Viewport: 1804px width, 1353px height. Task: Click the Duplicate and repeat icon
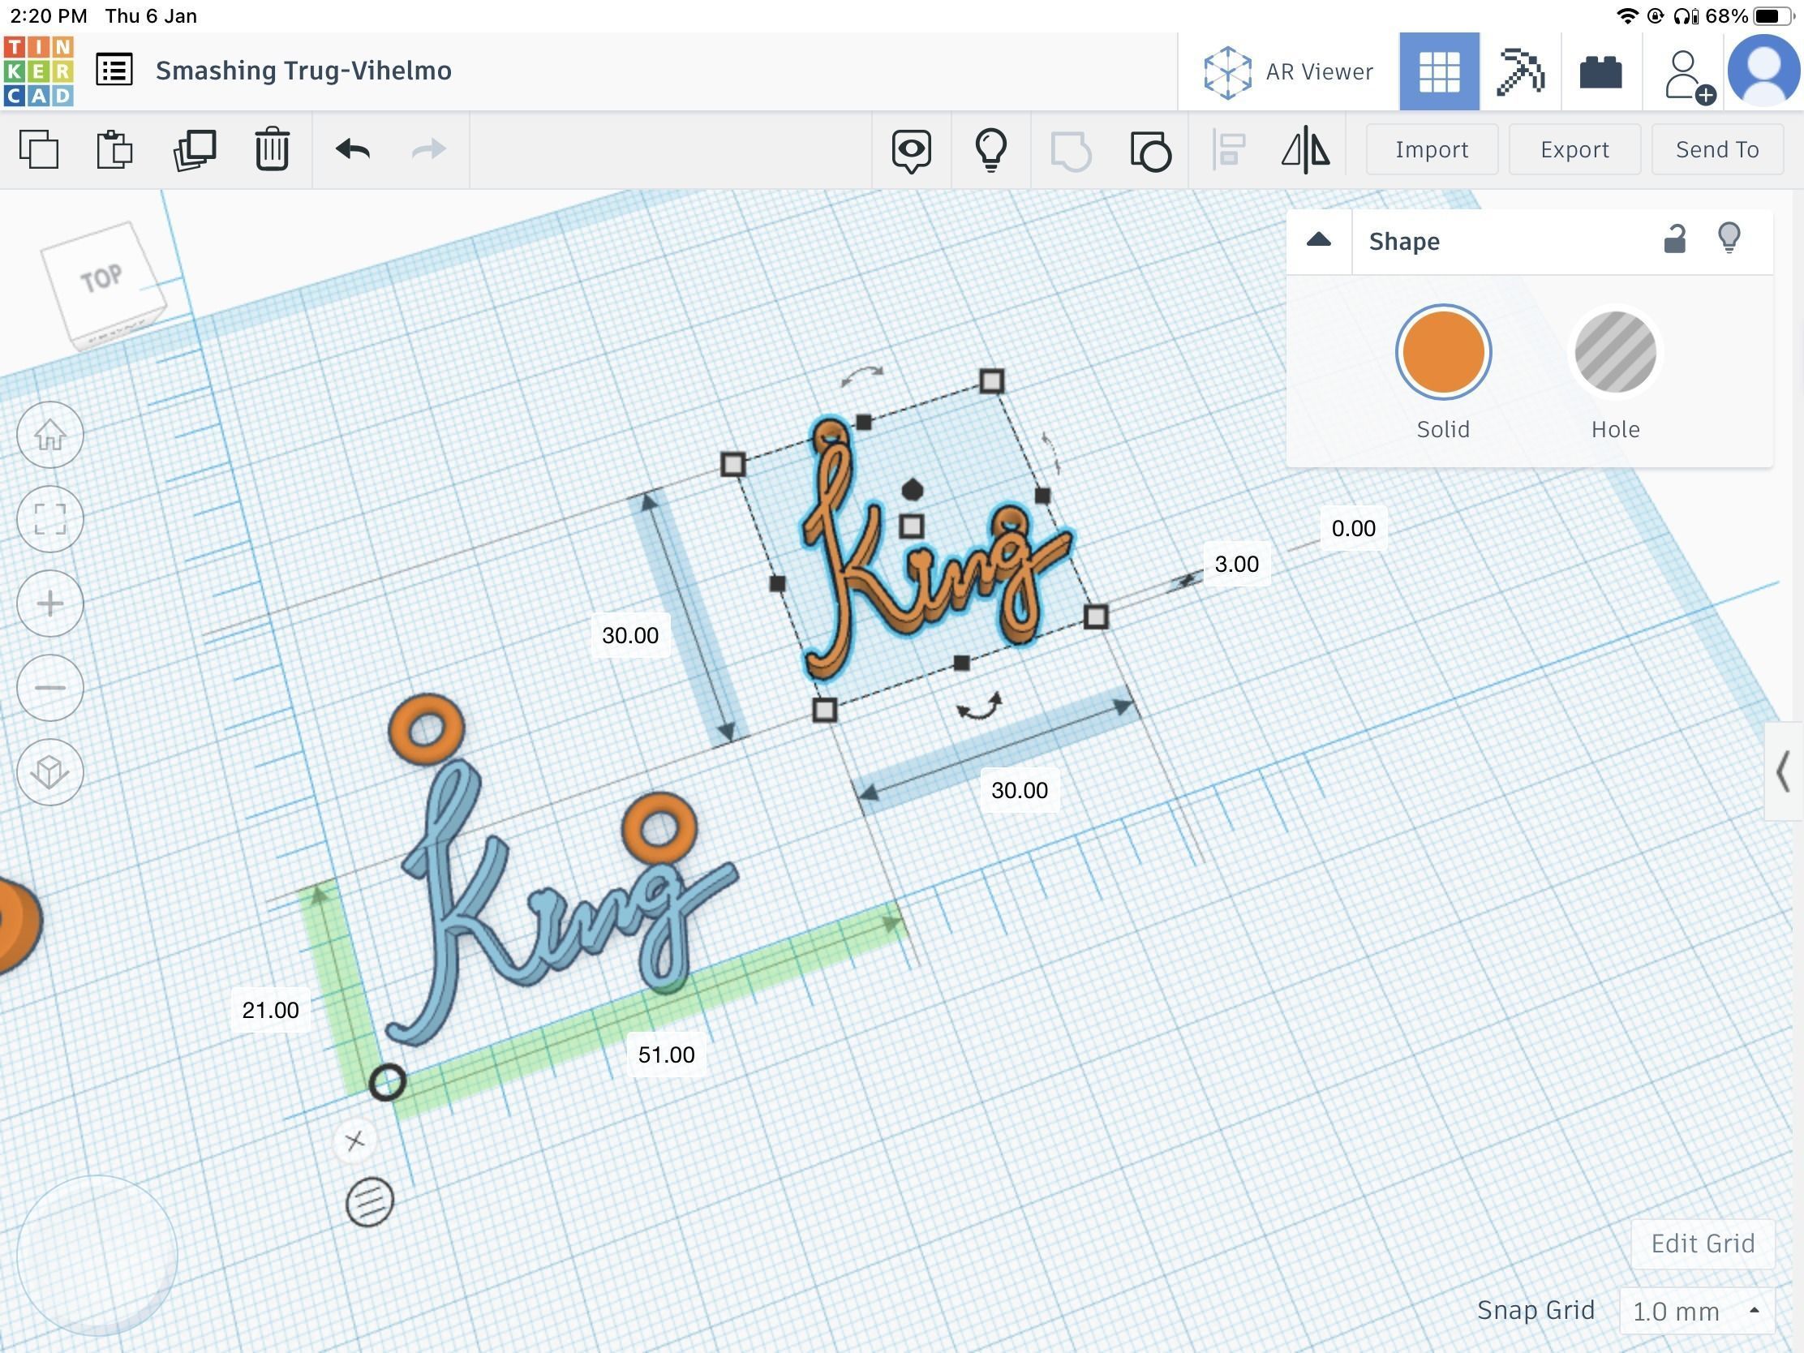coord(194,149)
